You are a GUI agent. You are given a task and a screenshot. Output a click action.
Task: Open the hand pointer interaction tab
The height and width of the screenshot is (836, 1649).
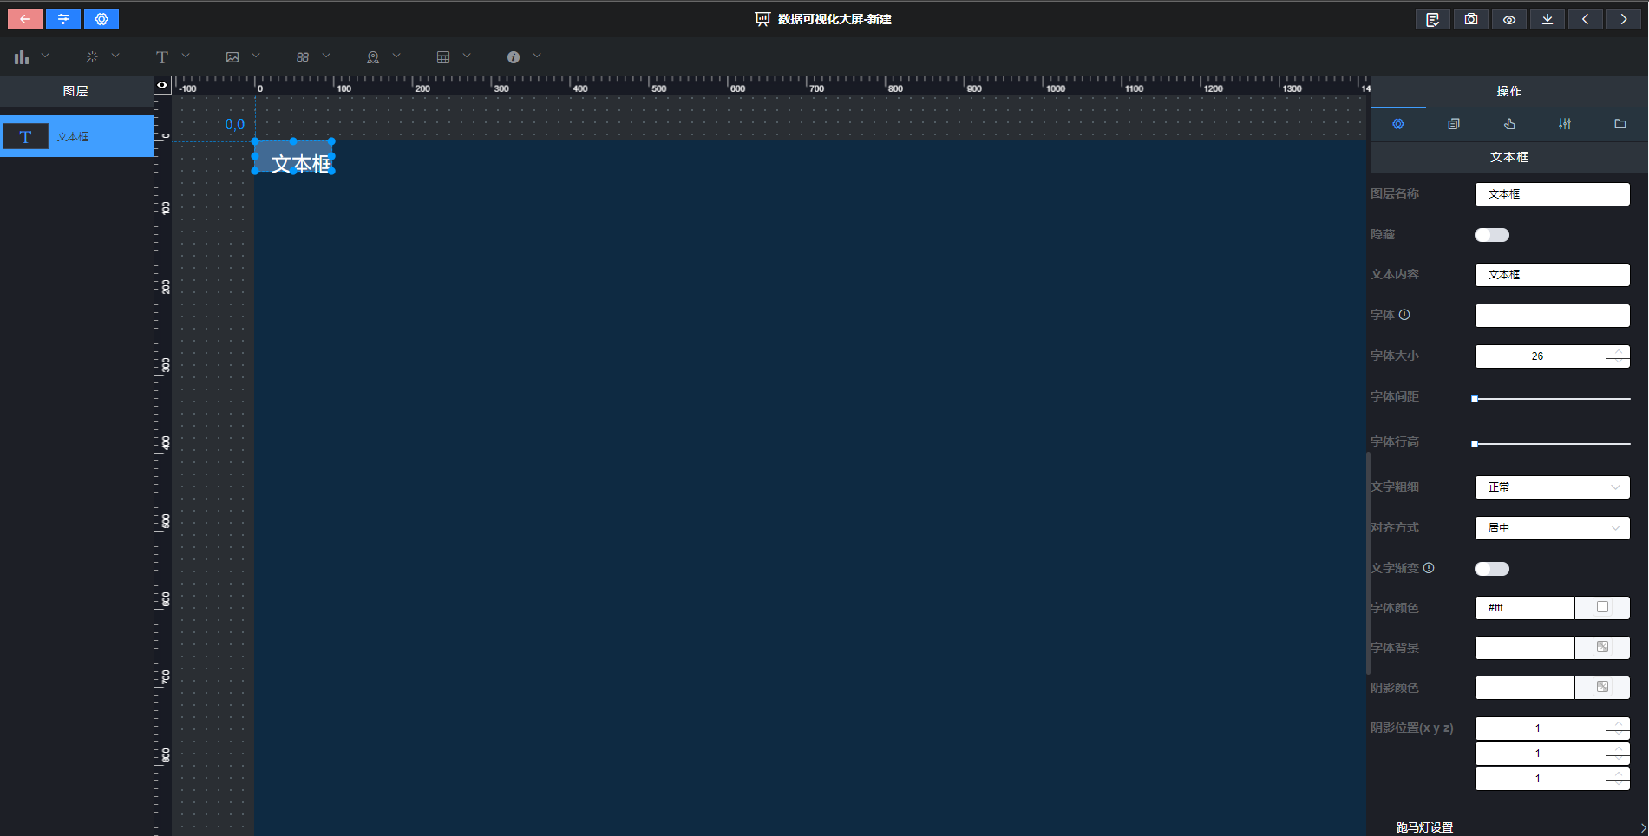(x=1509, y=124)
